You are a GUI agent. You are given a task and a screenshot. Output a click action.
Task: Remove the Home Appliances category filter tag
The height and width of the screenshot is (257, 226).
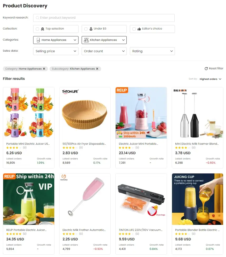pos(44,69)
